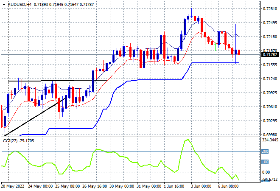The width and height of the screenshot is (280, 191).
Task: Click the OHLC values 0.71893 0.71945 0.71647 0.71787
Action: (64, 5)
